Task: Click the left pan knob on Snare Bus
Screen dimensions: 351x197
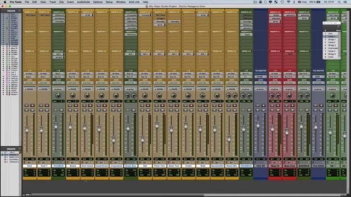Action: point(127,96)
